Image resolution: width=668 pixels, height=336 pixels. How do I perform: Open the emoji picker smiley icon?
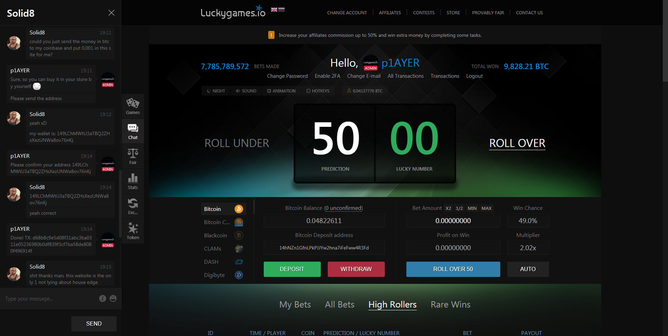(x=113, y=298)
